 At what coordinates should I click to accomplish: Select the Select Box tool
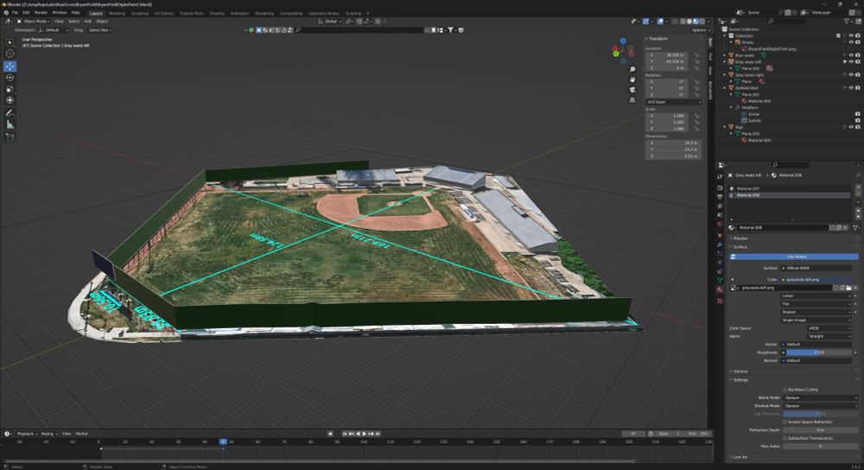[x=10, y=42]
